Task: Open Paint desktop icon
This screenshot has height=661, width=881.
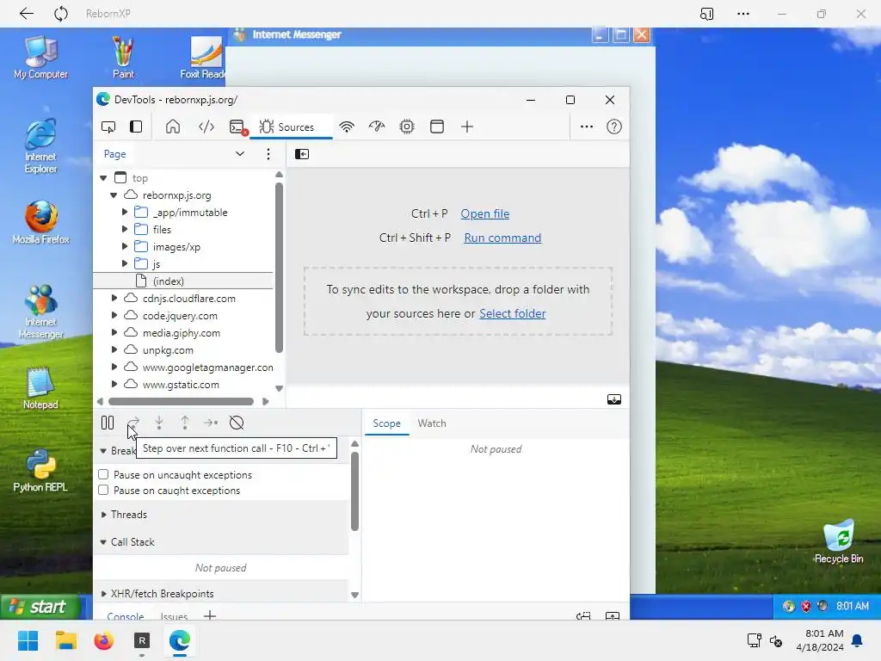Action: pos(123,58)
